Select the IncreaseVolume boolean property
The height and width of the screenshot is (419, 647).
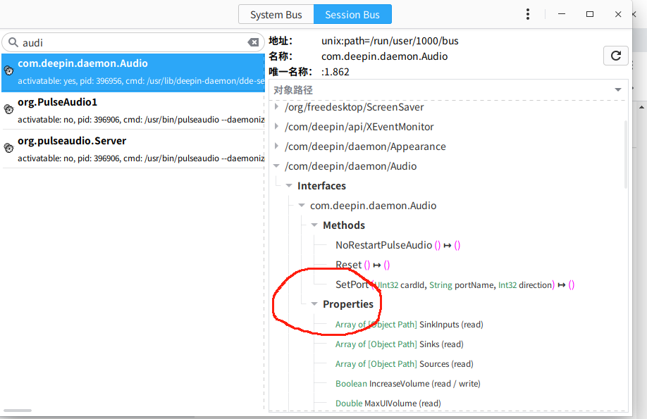[407, 384]
